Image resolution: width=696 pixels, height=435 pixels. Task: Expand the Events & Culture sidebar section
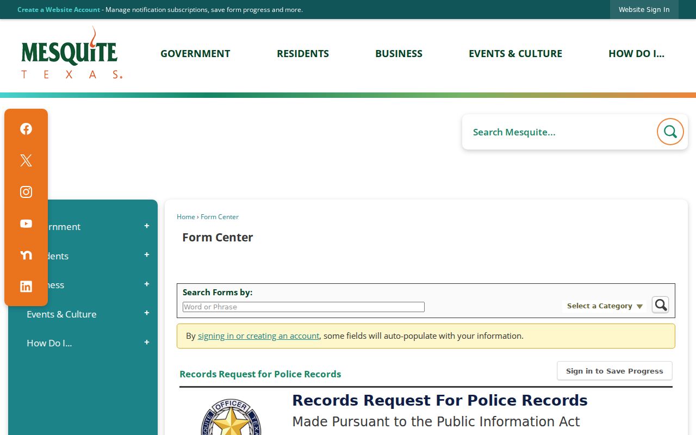tap(147, 313)
